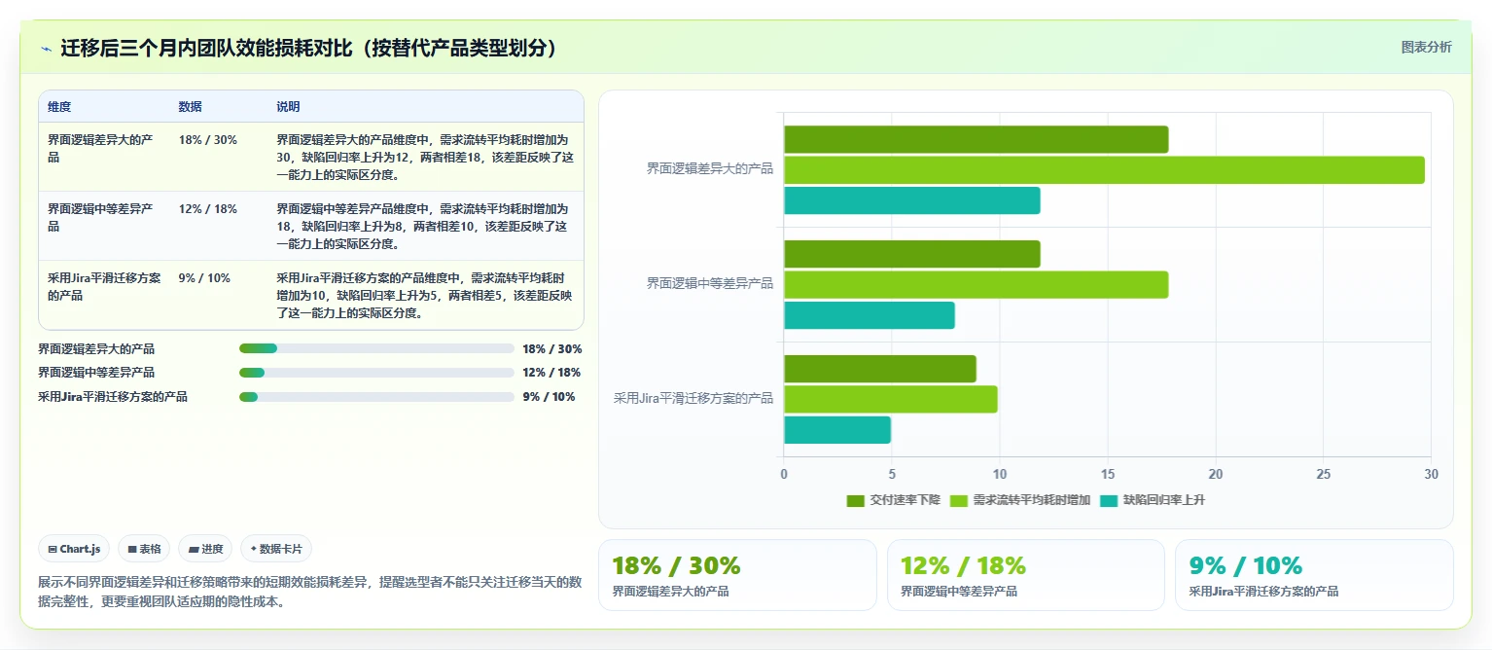Click the dark green bar for 界面逻辑差异大的产品
Screen dimensions: 1492x650
tap(976, 139)
